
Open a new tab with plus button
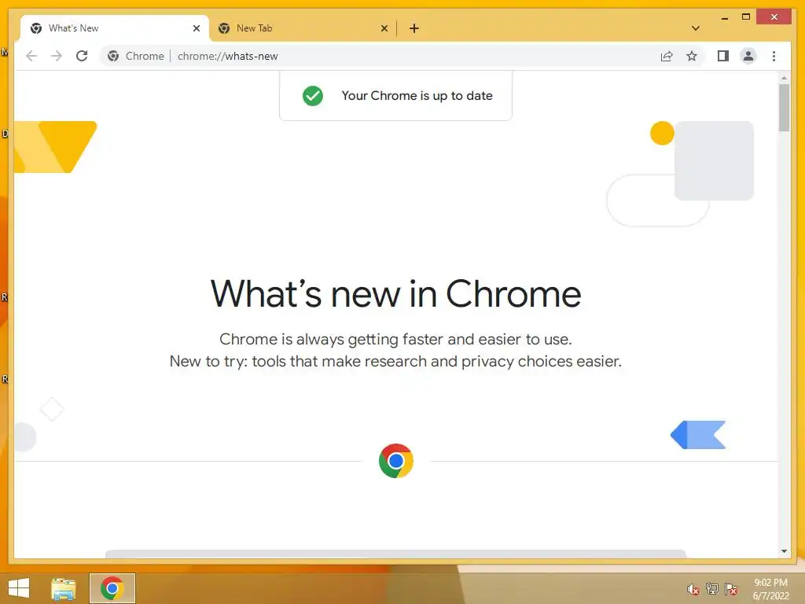pyautogui.click(x=414, y=28)
